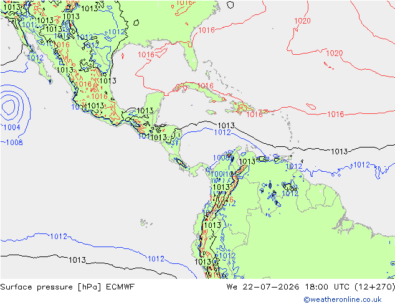This screenshot has height=305, width=395.
Task: Click the 1016 label near Hispaniola
Action: tap(254, 115)
